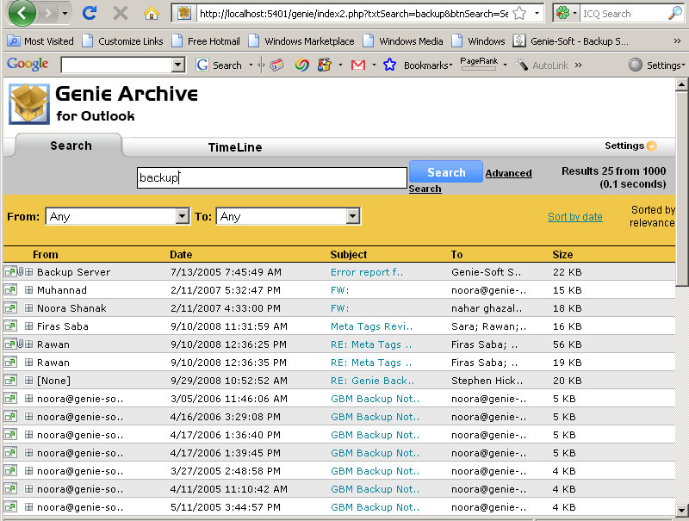The height and width of the screenshot is (521, 689).
Task: Show more bookmarks toolbar items chevron
Action: pyautogui.click(x=677, y=40)
